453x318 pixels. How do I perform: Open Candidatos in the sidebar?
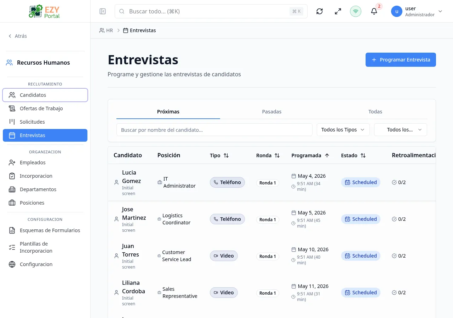pos(45,95)
